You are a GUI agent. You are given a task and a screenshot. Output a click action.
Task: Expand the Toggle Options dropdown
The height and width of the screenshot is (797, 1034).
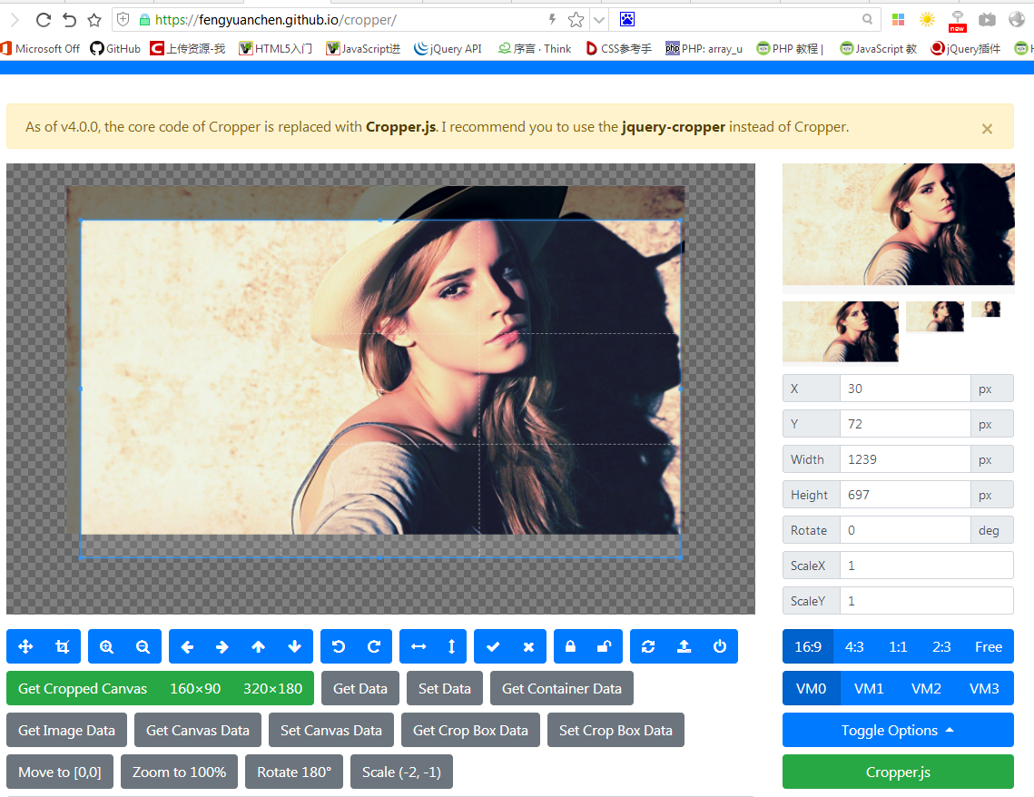(x=897, y=730)
